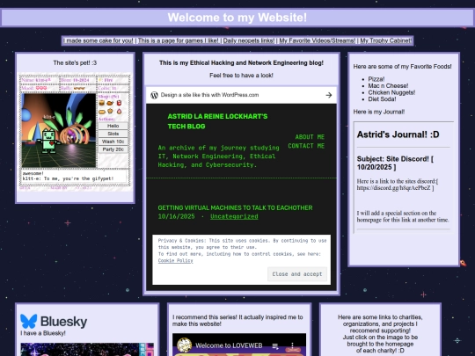The image size is (475, 356).
Task: Open Astrid La Reine Lockhart's Tech Blog title
Action: pos(217,121)
